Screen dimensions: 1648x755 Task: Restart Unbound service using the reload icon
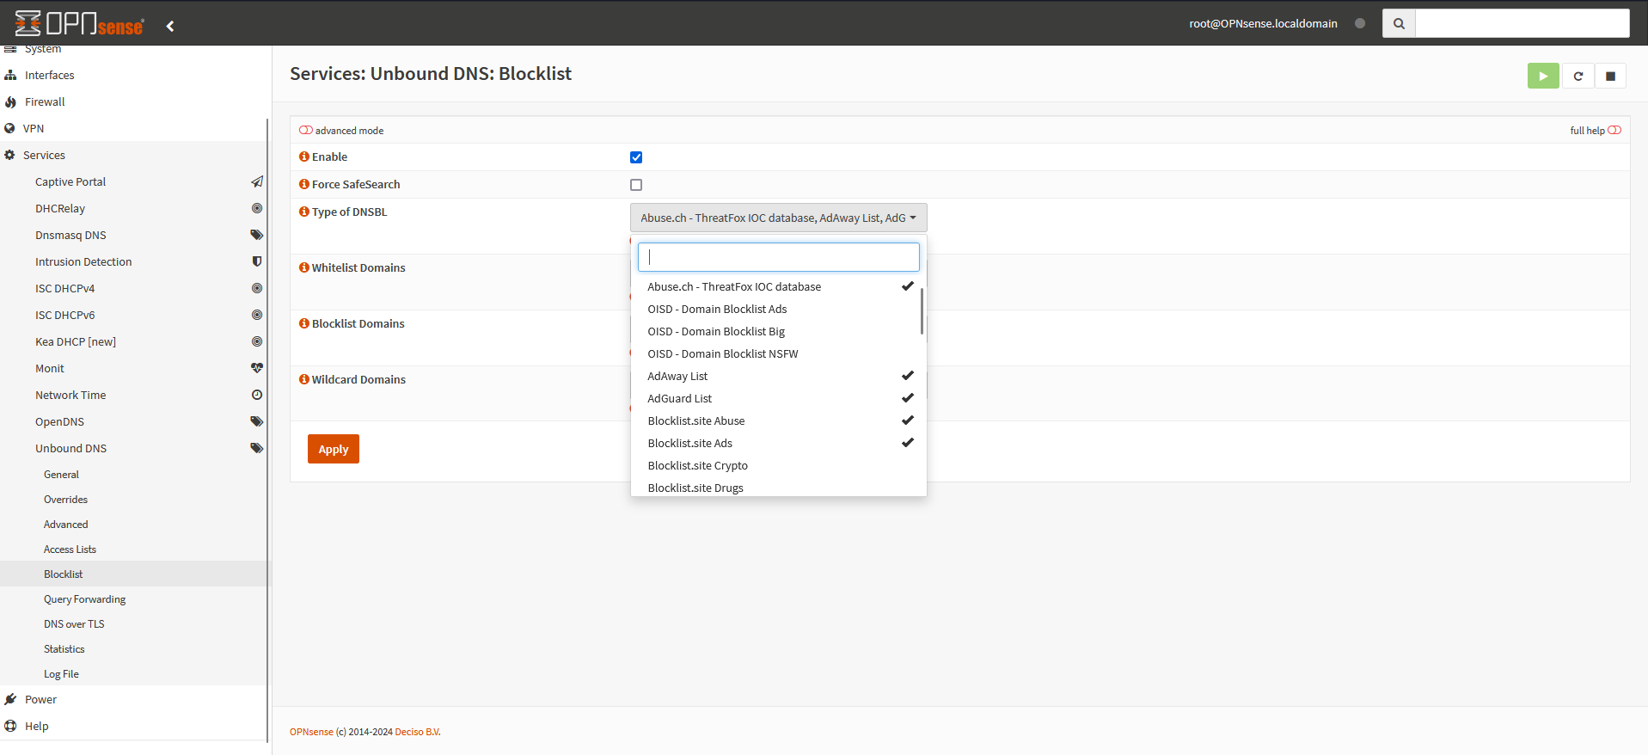click(x=1578, y=76)
